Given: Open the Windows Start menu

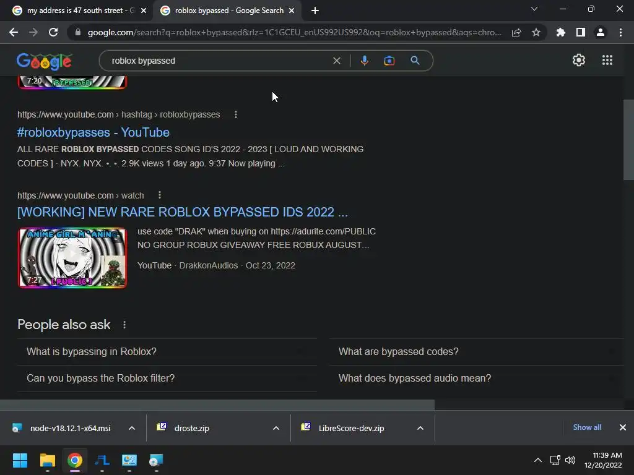Looking at the screenshot, I should pyautogui.click(x=20, y=460).
